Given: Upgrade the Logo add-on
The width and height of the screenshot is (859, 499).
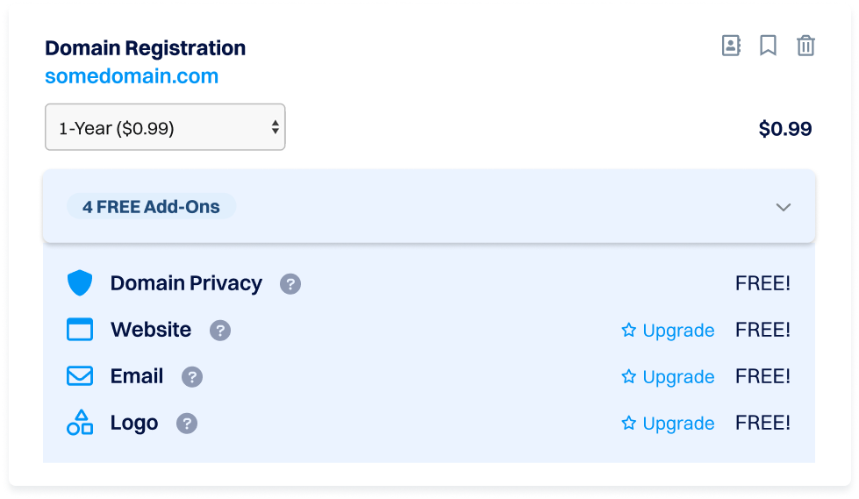Looking at the screenshot, I should [668, 424].
